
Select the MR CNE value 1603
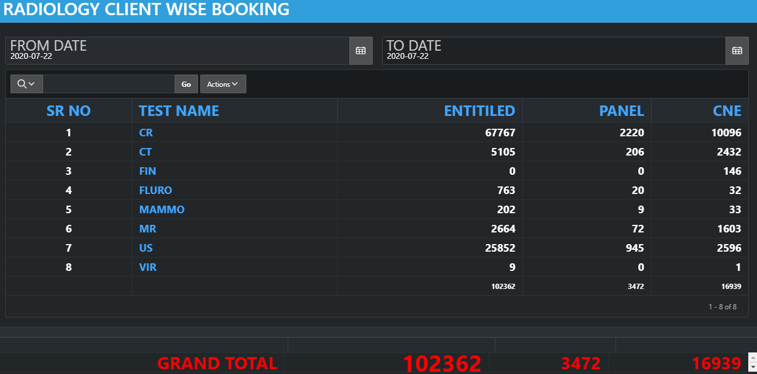point(729,229)
